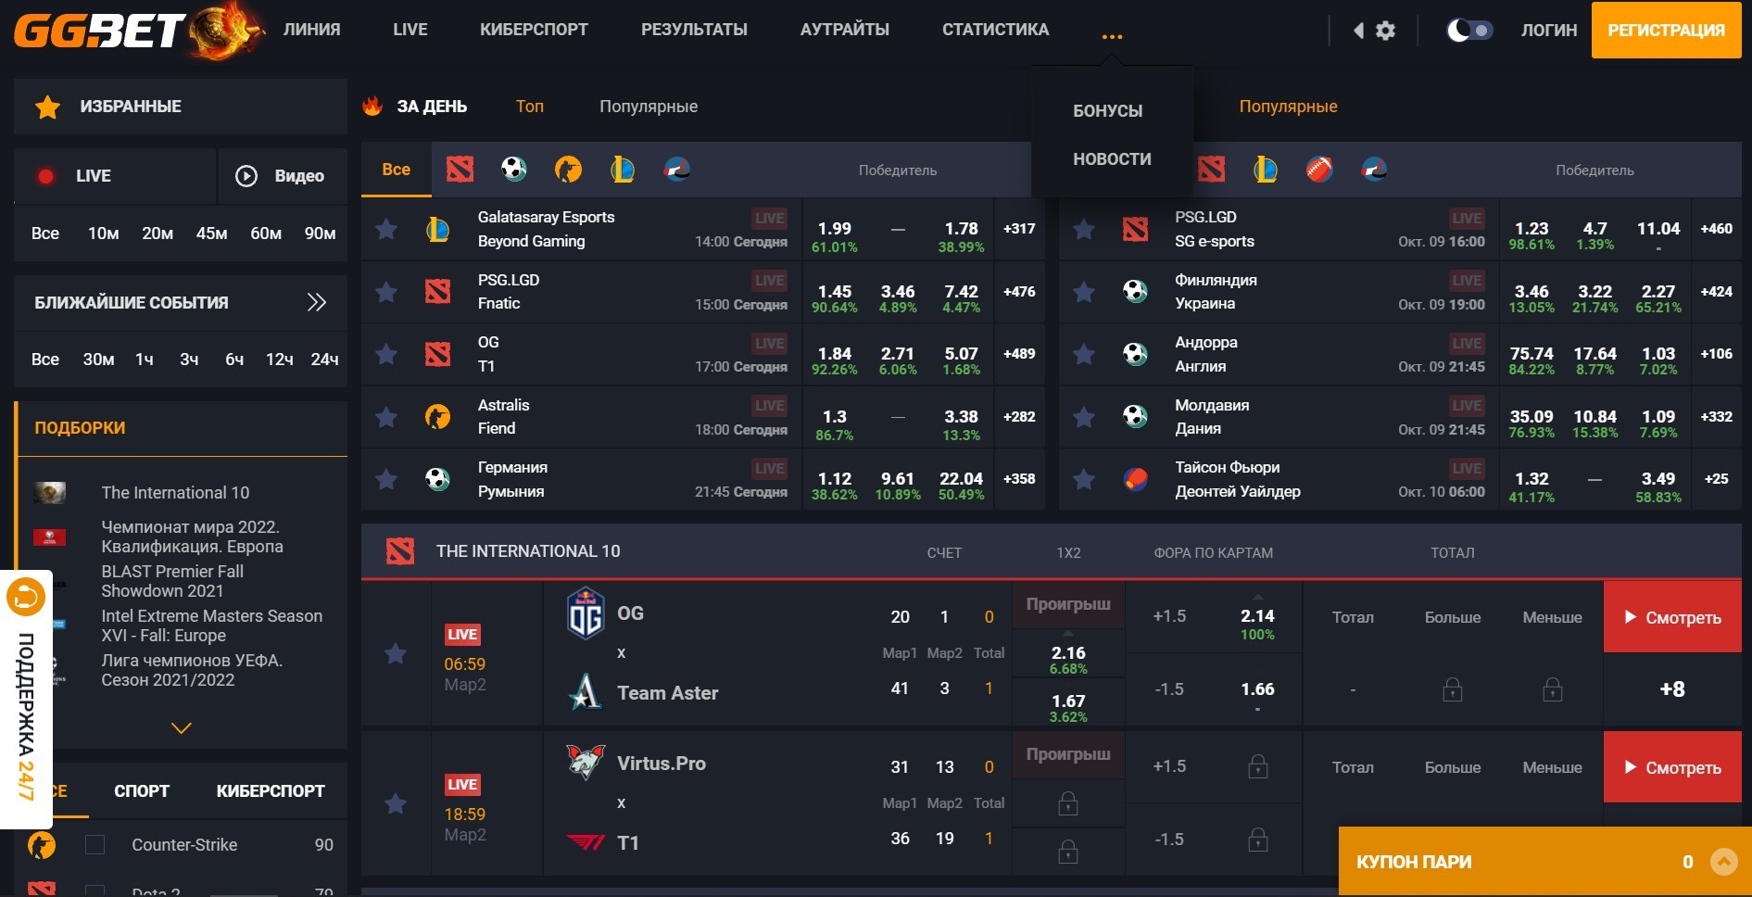Filter the daily events by Dota 2 icon
This screenshot has height=897, width=1752.
pos(460,170)
